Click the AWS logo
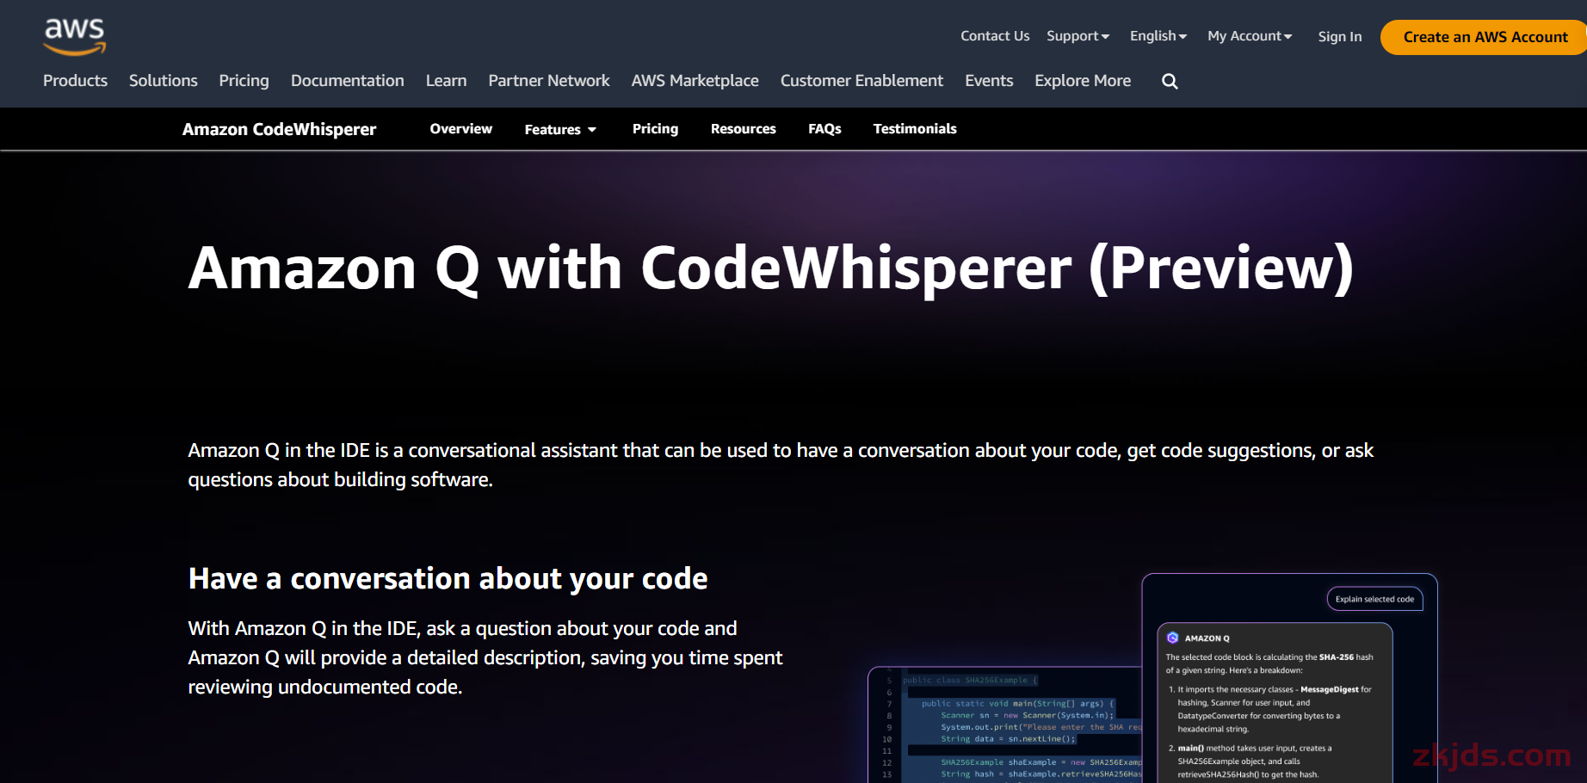Viewport: 1587px width, 783px height. click(x=75, y=37)
